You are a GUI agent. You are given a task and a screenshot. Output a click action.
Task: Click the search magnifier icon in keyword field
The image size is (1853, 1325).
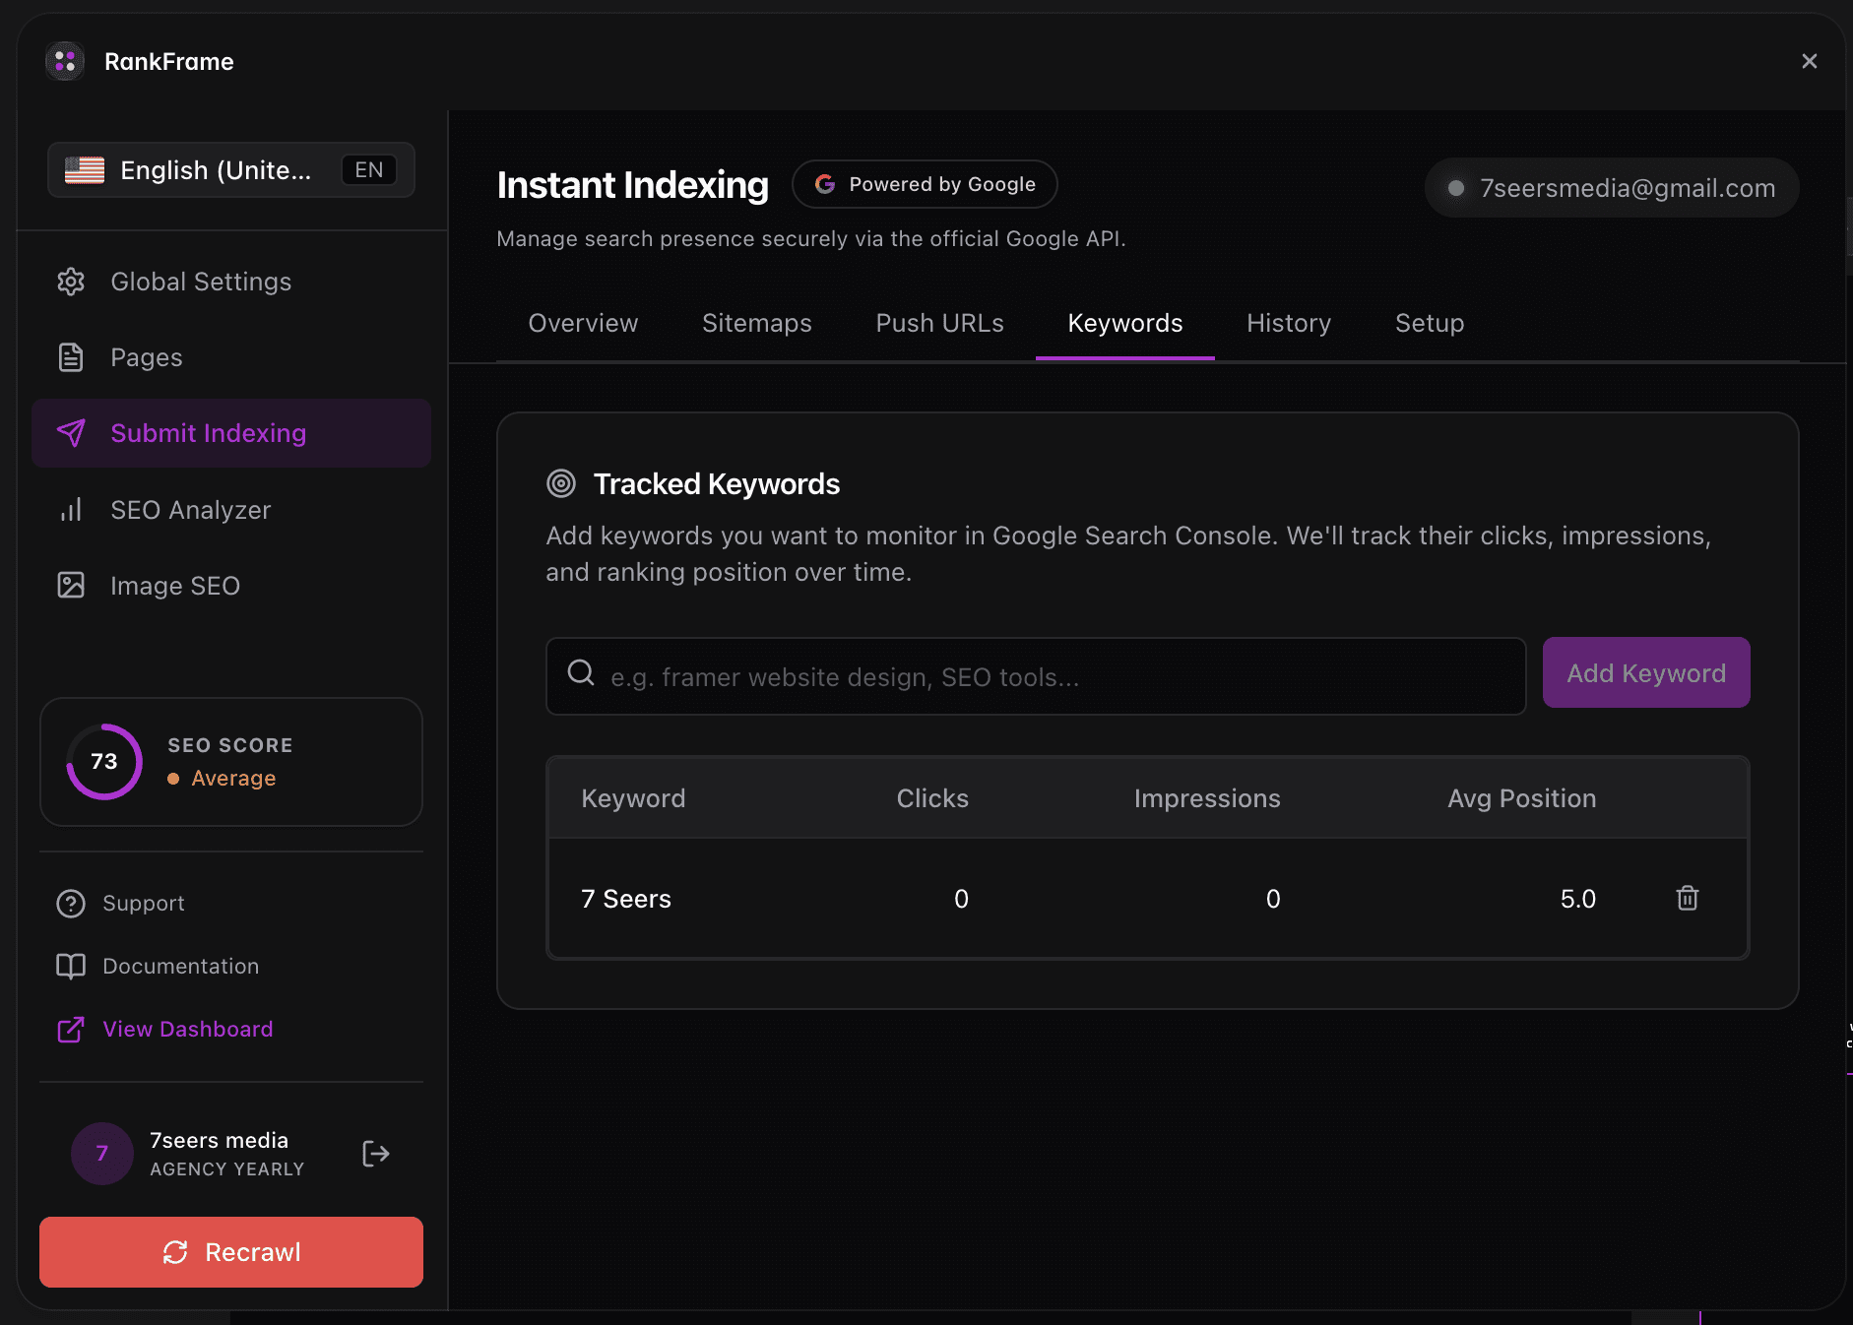581,672
